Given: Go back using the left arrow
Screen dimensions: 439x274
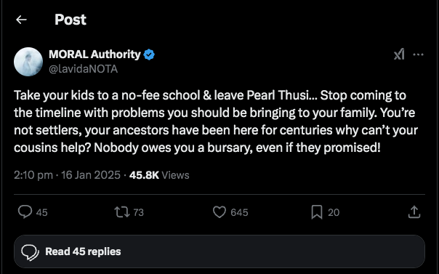Looking at the screenshot, I should pyautogui.click(x=21, y=20).
